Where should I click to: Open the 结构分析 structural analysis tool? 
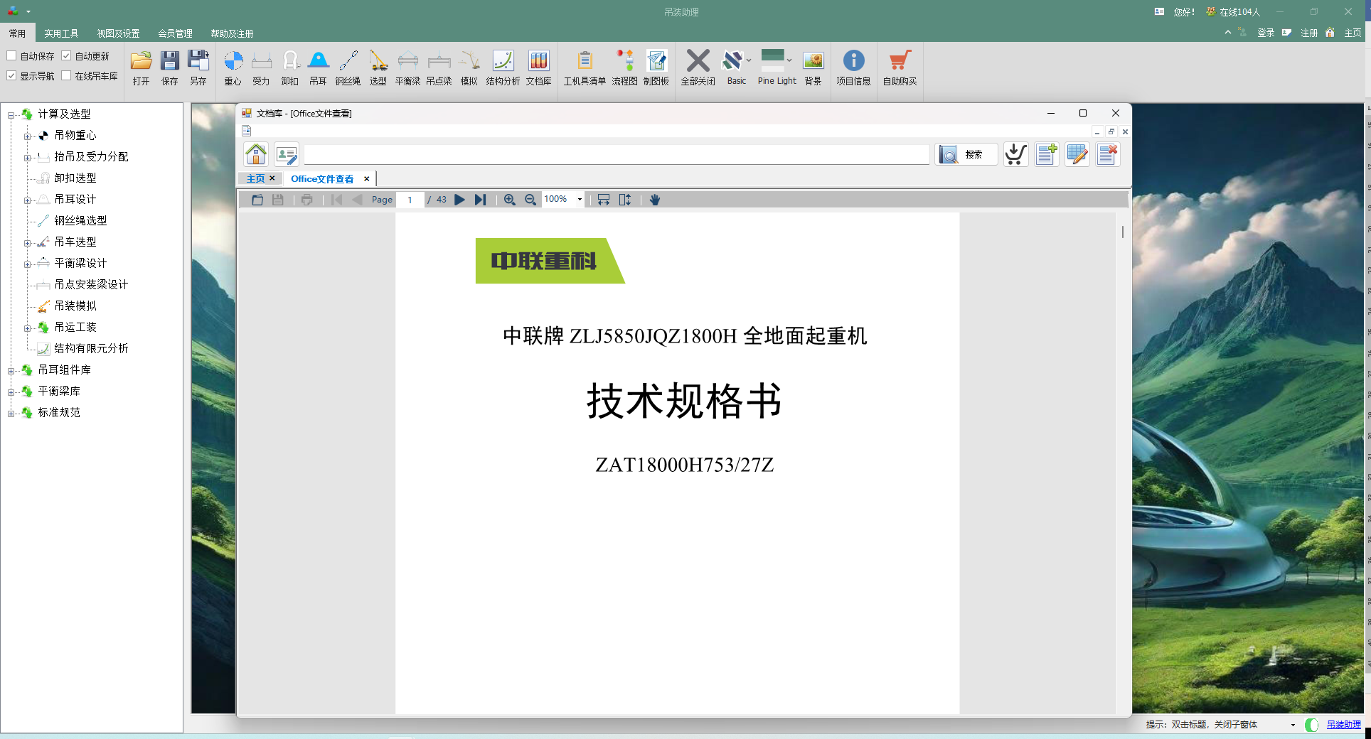[x=503, y=68]
